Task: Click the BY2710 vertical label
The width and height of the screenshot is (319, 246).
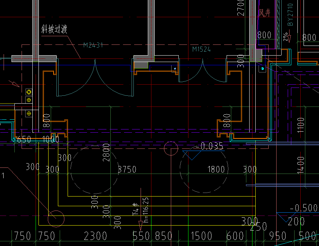Action: pyautogui.click(x=290, y=14)
